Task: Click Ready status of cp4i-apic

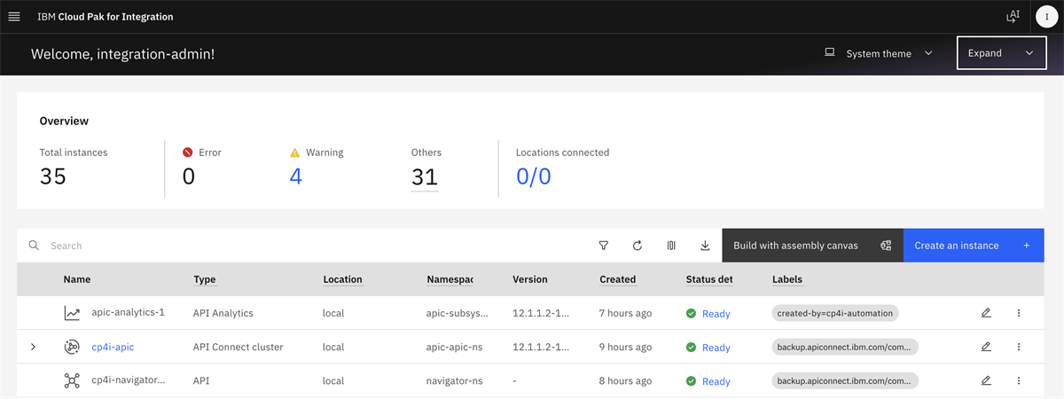Action: (716, 348)
